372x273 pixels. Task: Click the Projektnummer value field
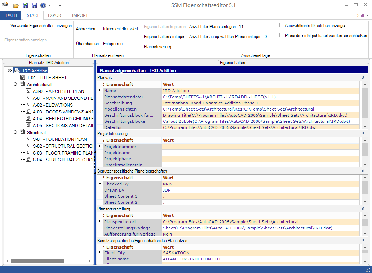261,147
